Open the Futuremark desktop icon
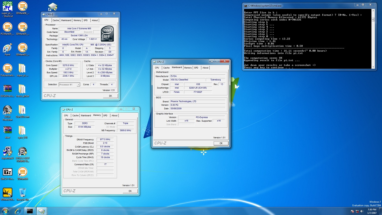Viewport: 382px width, 215px height. (7, 70)
